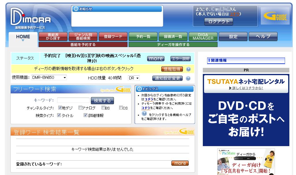Viewport: 296px width, 175px height.
Task: Open DIGA MANAGER tab
Action: coord(203,36)
